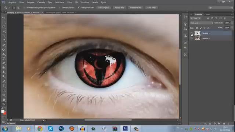Select the Clone Stamp tool
235x132 pixels.
pyautogui.click(x=4, y=54)
